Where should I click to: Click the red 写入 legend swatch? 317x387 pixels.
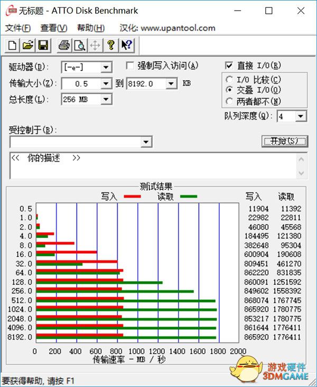click(x=133, y=197)
